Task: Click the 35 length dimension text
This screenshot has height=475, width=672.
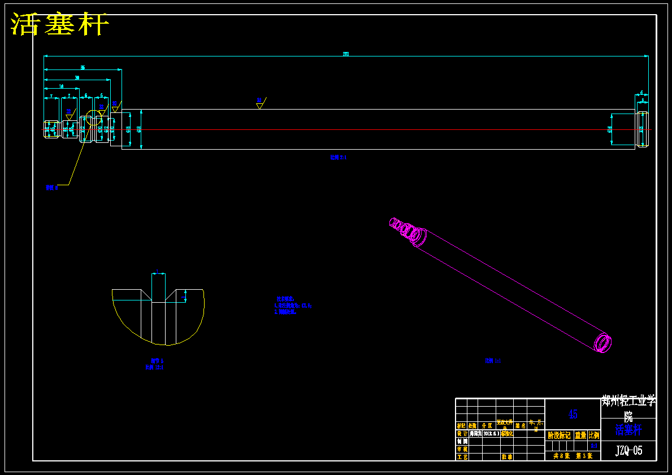Action: coord(83,68)
